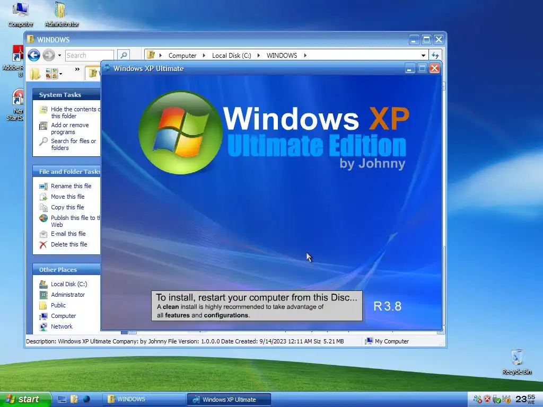Click Hide the contents of this folder
Viewport: 543px width, 407px height.
tap(75, 112)
